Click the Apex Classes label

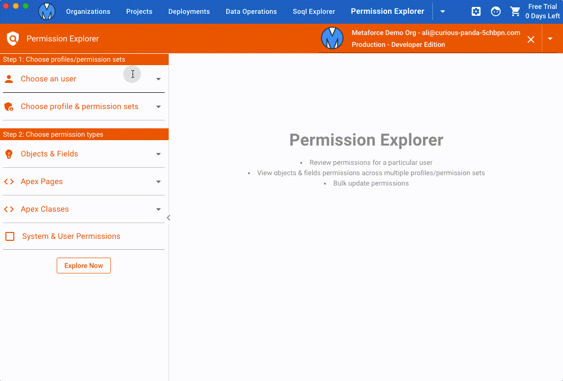click(44, 209)
